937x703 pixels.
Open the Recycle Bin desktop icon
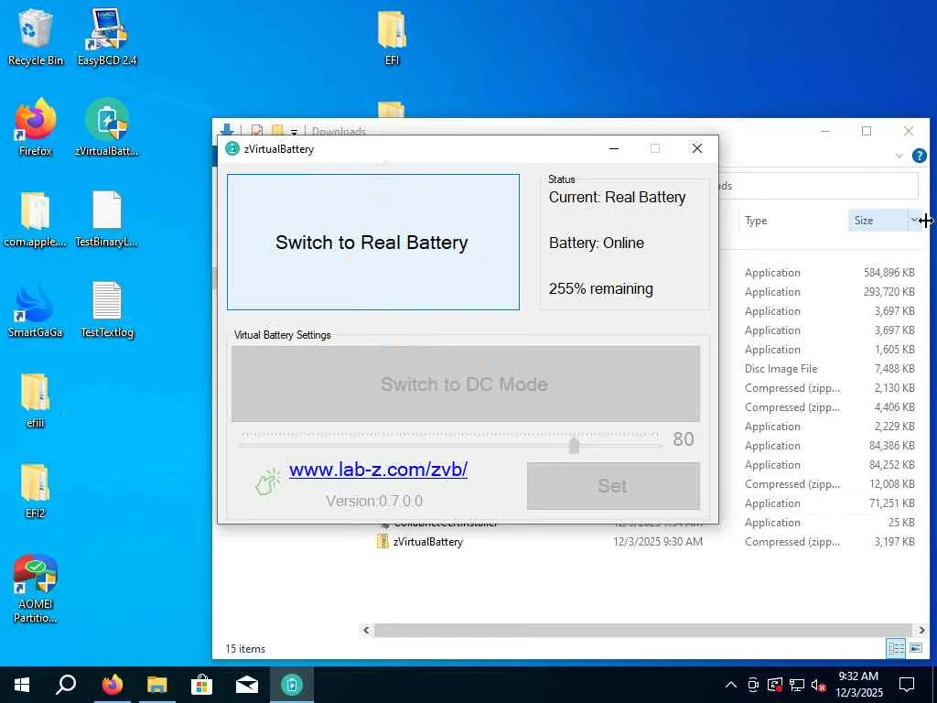[x=36, y=37]
